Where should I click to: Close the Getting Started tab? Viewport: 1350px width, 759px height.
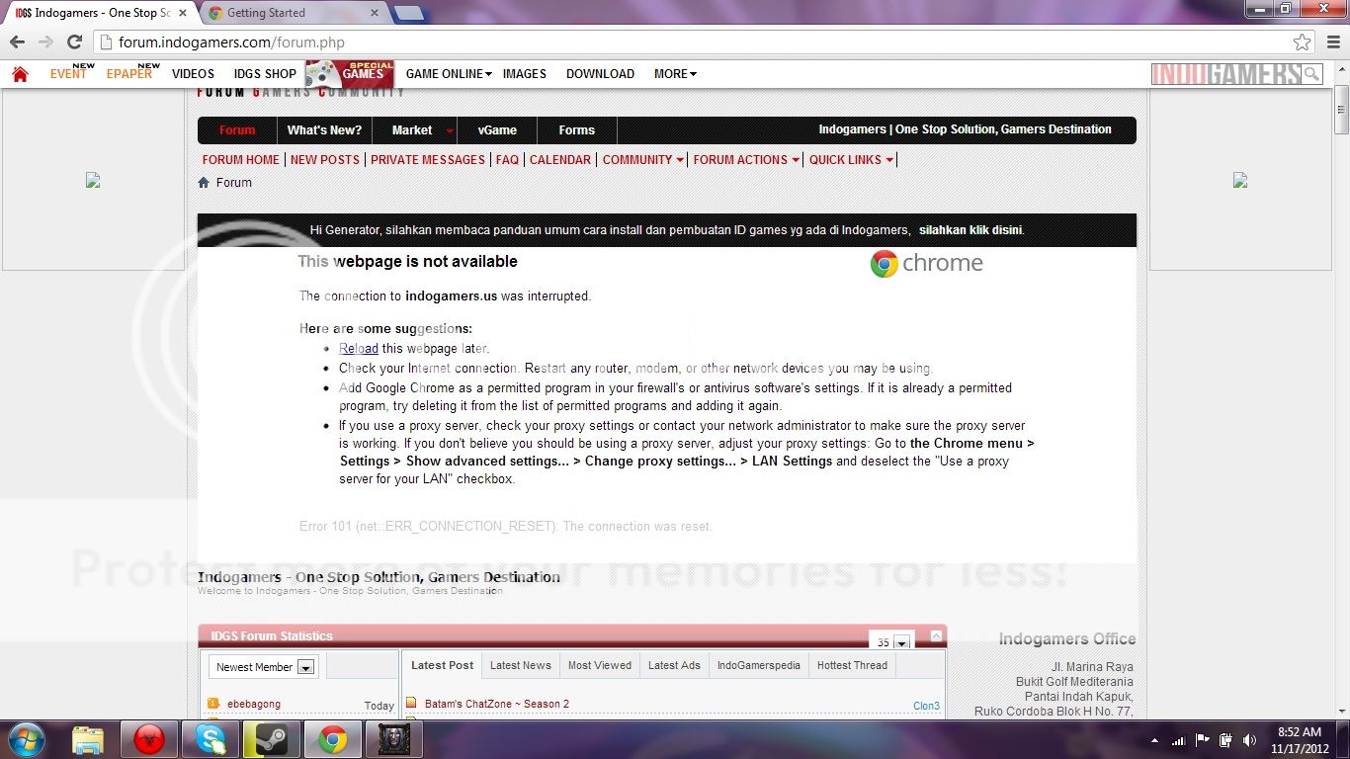375,13
